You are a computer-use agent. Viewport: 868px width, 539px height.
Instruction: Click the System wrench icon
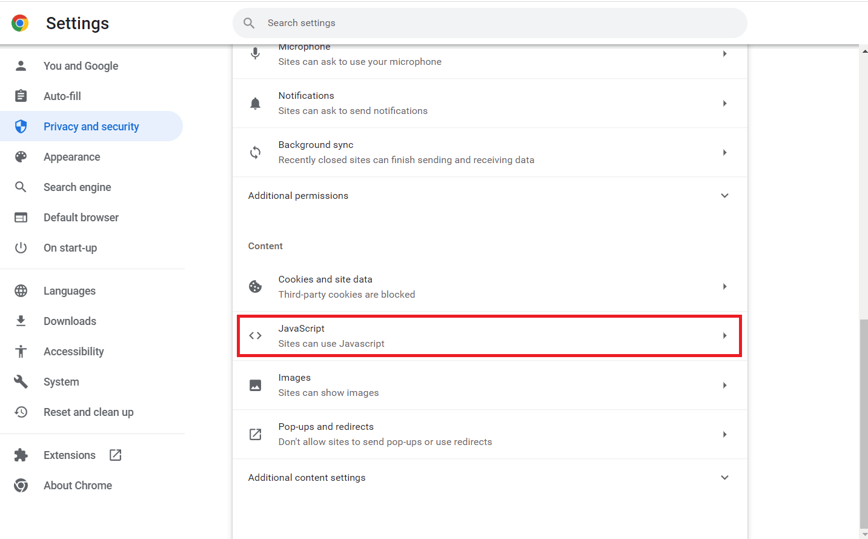click(x=21, y=381)
